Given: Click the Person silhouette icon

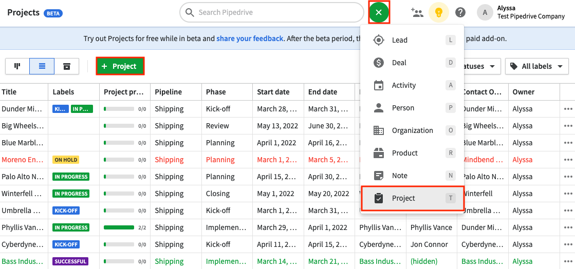Looking at the screenshot, I should 378,108.
